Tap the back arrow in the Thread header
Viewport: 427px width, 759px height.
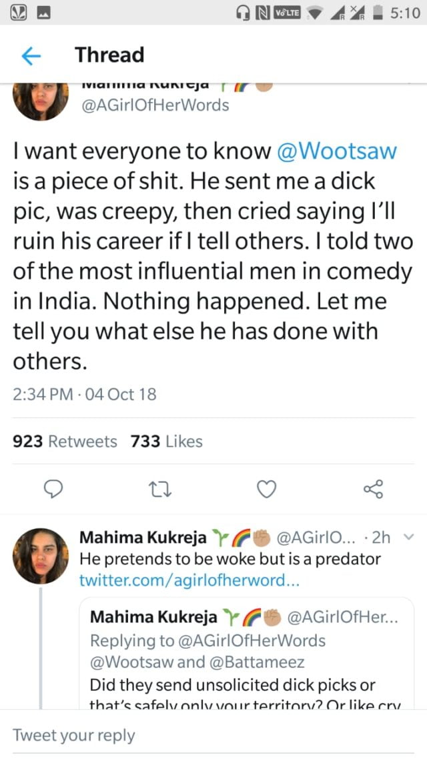[31, 56]
